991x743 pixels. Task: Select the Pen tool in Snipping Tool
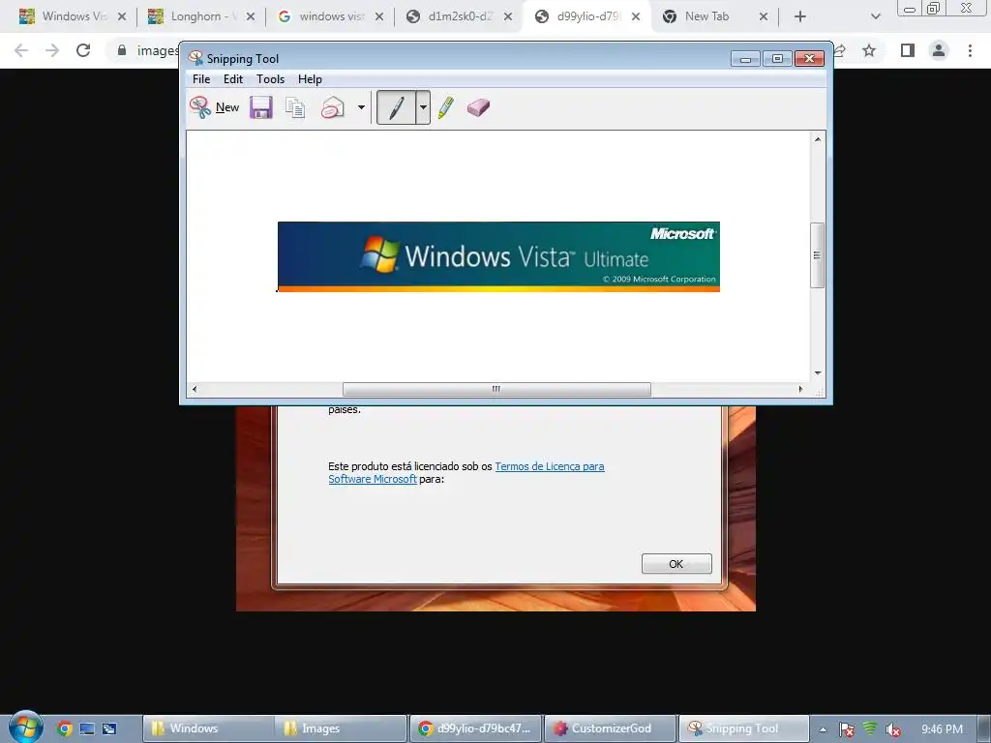pyautogui.click(x=396, y=107)
